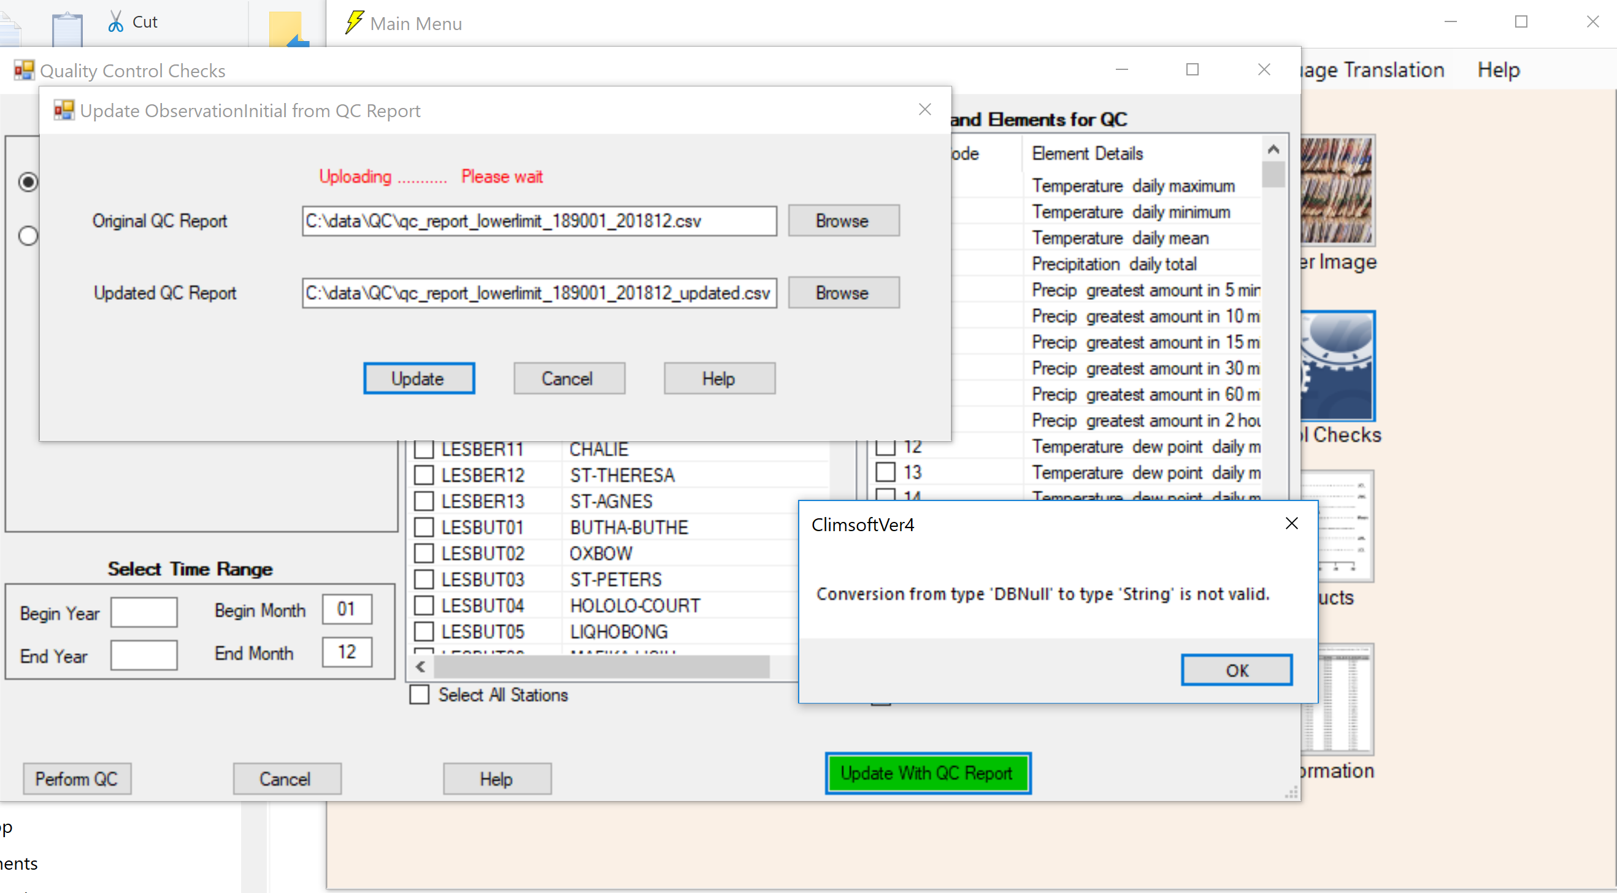The width and height of the screenshot is (1617, 893).
Task: Click the clipboard Paste icon
Action: click(67, 25)
